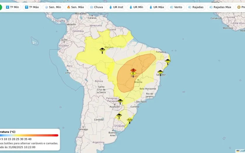Screen dimensions: 245x153
Task: Select the Tº Min layer button
Action: (12, 7)
